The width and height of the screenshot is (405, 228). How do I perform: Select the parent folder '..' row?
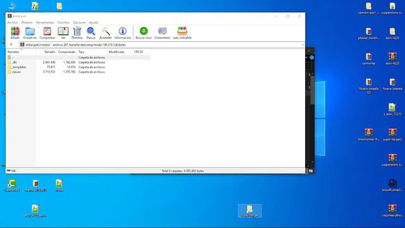(78, 58)
